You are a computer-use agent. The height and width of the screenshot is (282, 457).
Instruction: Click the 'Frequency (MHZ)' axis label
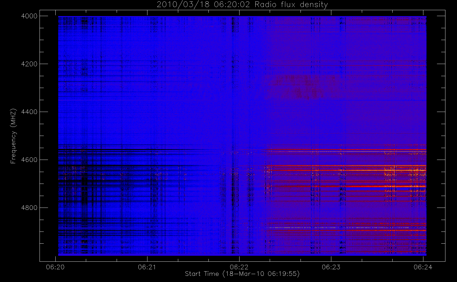[13, 136]
